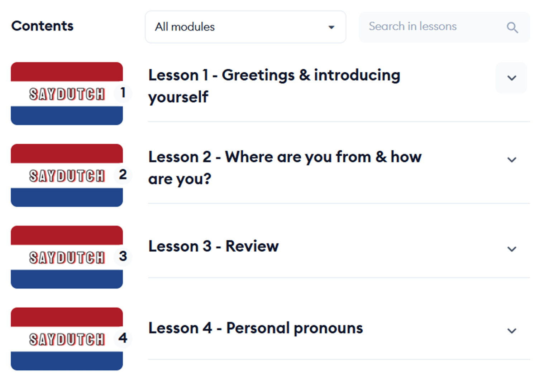
Task: Open Lesson 3 SayDutch flag thumbnail
Action: [67, 257]
